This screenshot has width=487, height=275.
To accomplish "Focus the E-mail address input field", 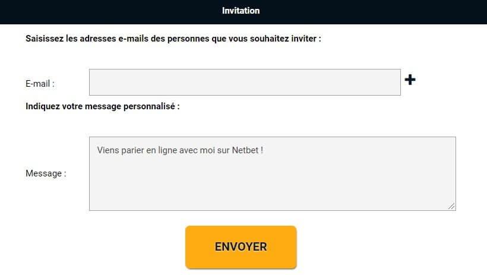I will 245,82.
